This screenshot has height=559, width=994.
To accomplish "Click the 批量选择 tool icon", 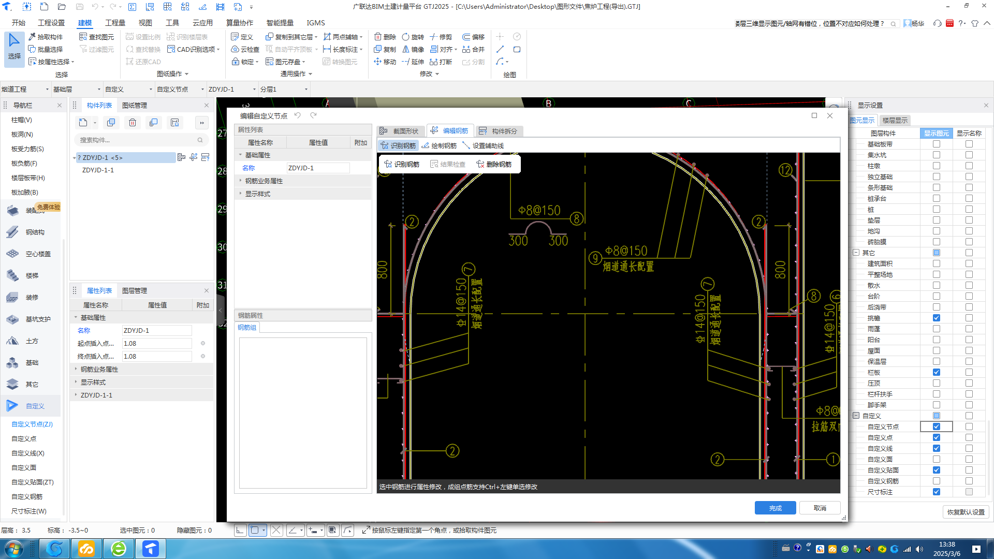I will pyautogui.click(x=32, y=49).
